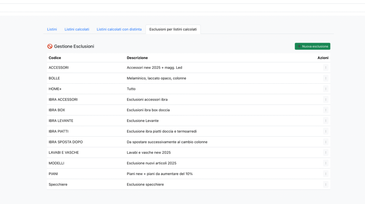Open actions menu for ACCESSORI row
This screenshot has width=365, height=204.
[325, 68]
